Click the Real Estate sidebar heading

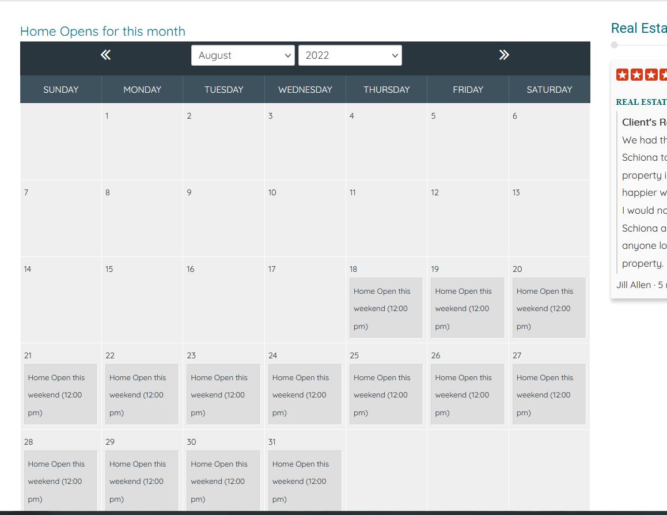pos(639,28)
